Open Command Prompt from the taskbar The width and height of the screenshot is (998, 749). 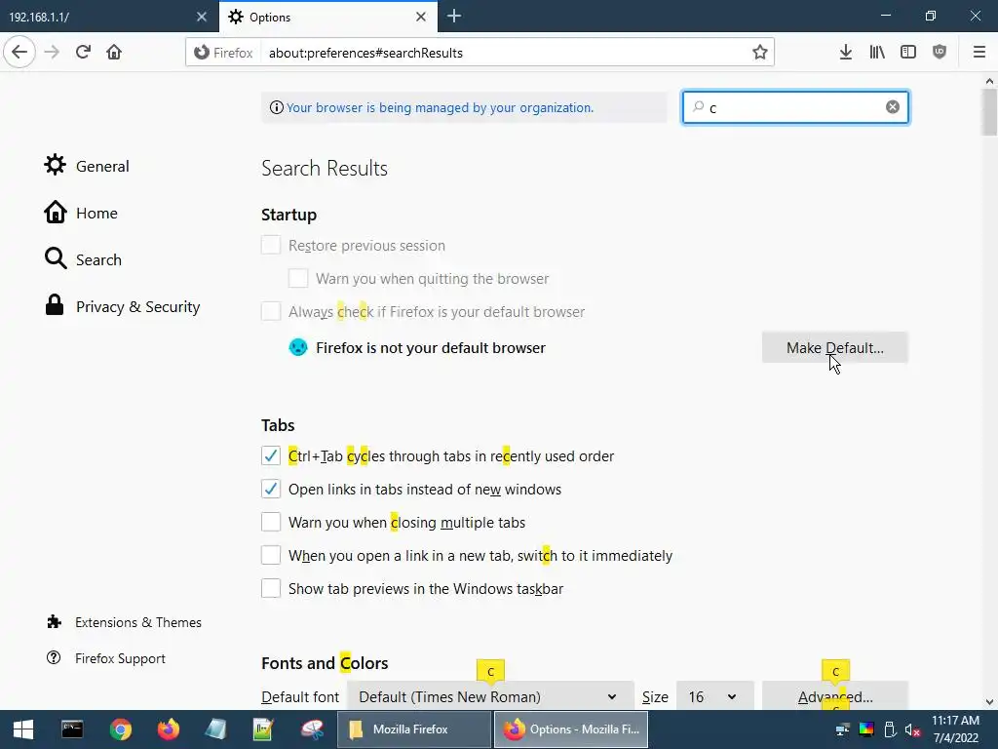pyautogui.click(x=72, y=729)
